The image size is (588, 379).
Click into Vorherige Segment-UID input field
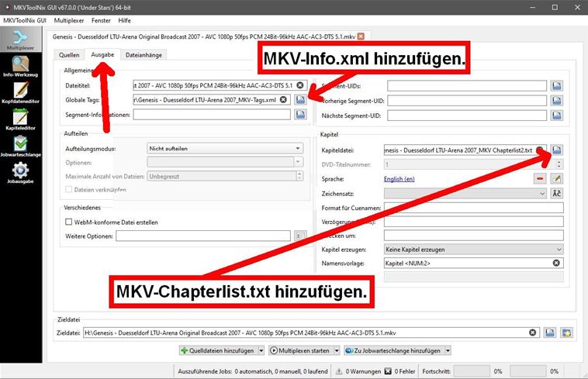coord(467,101)
